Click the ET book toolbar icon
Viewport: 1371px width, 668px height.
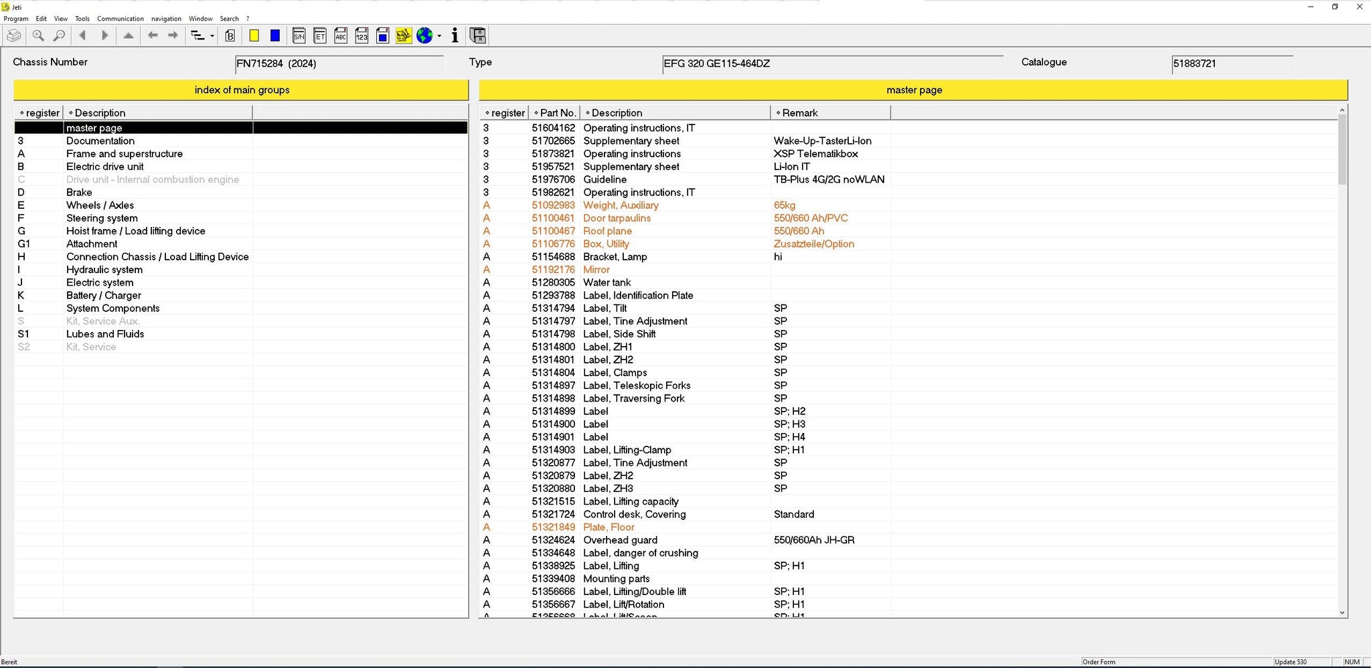320,36
